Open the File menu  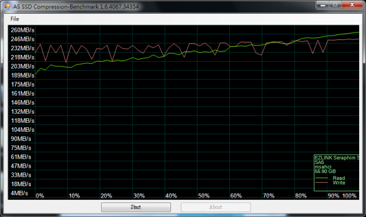(x=15, y=19)
